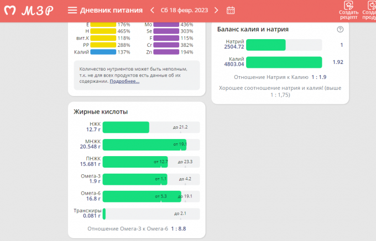The image size is (376, 241).
Task: Select the МНЖК fatty acid bar
Action: [144, 145]
